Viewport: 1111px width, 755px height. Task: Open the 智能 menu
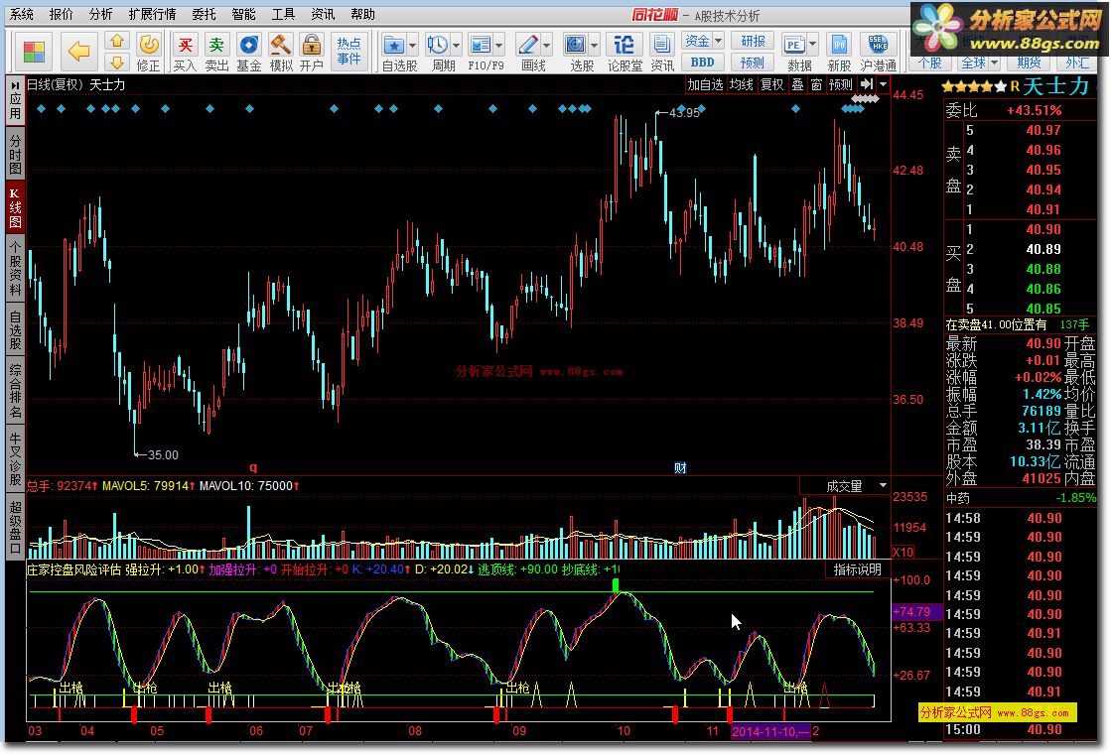pyautogui.click(x=243, y=14)
